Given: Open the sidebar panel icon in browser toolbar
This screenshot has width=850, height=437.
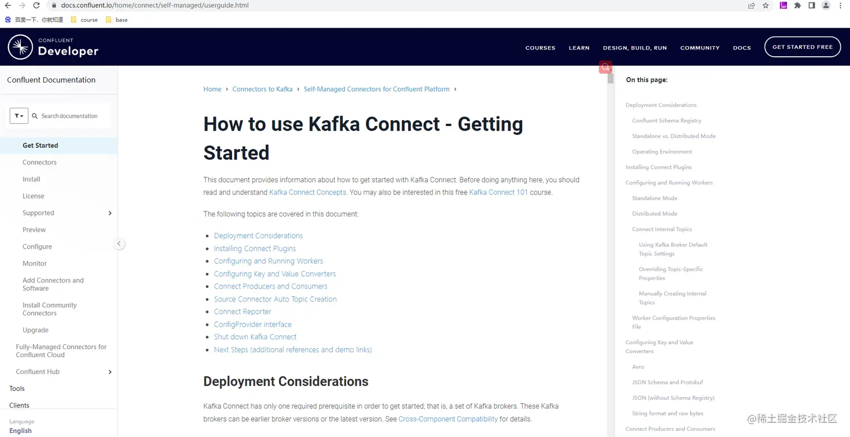Looking at the screenshot, I should pos(811,5).
